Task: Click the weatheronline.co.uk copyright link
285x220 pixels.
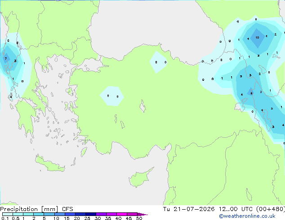Action: [247, 216]
